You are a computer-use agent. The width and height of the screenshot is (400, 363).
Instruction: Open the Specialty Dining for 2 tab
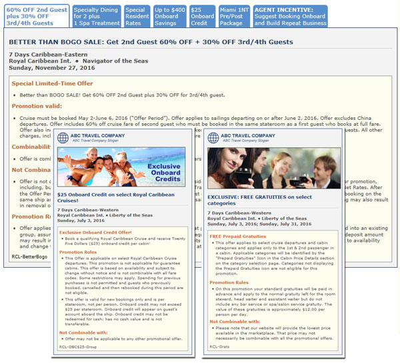[x=97, y=16]
